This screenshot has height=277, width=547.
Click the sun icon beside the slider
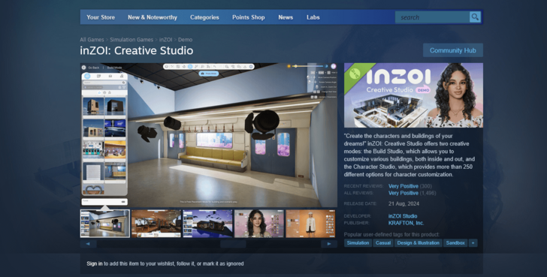289,66
